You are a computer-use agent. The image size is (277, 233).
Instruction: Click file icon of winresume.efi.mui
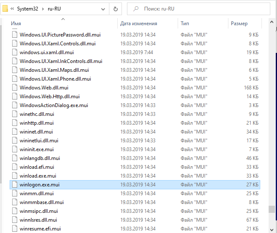point(15,228)
